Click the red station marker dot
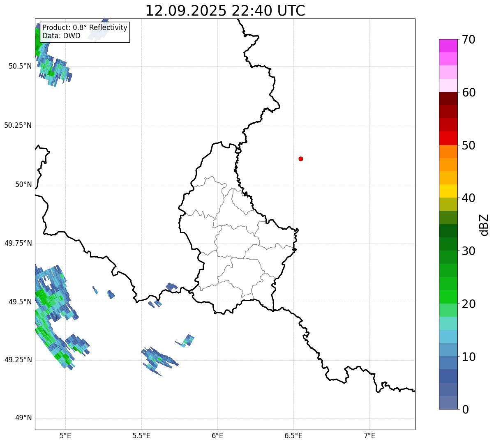The width and height of the screenshot is (494, 444). pyautogui.click(x=301, y=159)
